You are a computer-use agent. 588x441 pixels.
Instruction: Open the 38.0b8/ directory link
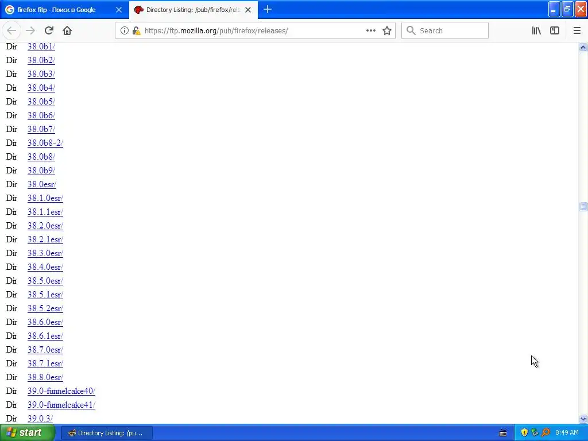click(x=41, y=157)
